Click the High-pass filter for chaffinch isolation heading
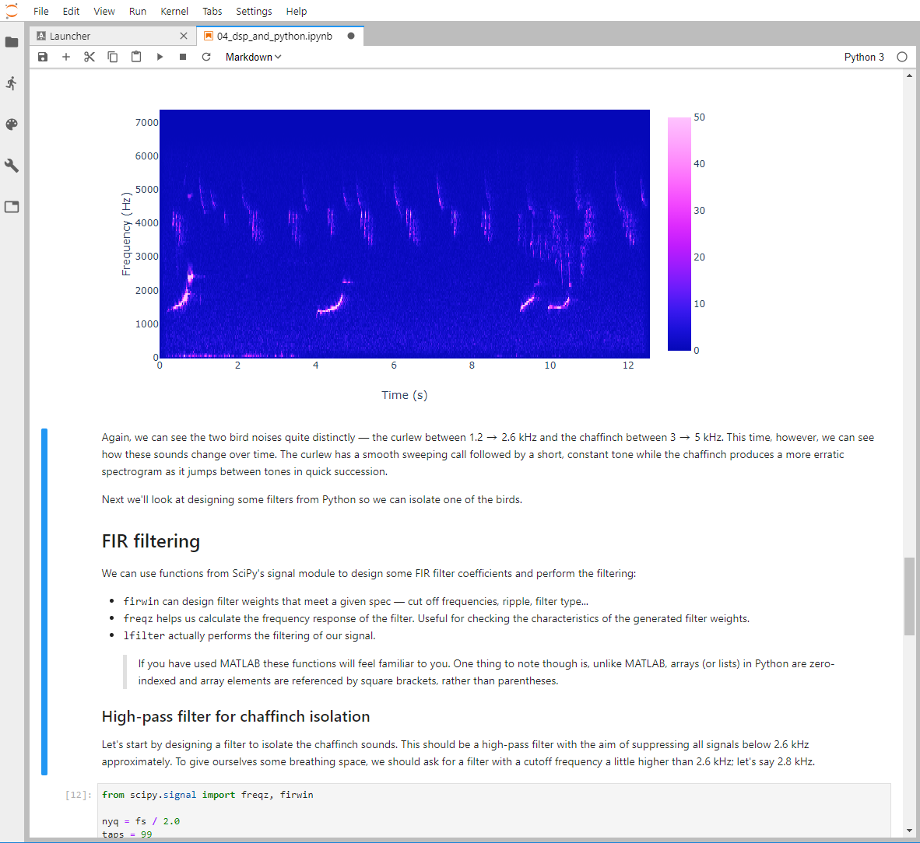Viewport: 920px width, 843px height. (x=236, y=716)
